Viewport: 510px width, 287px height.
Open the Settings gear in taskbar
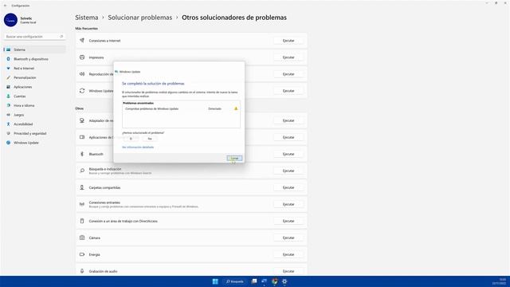click(284, 281)
